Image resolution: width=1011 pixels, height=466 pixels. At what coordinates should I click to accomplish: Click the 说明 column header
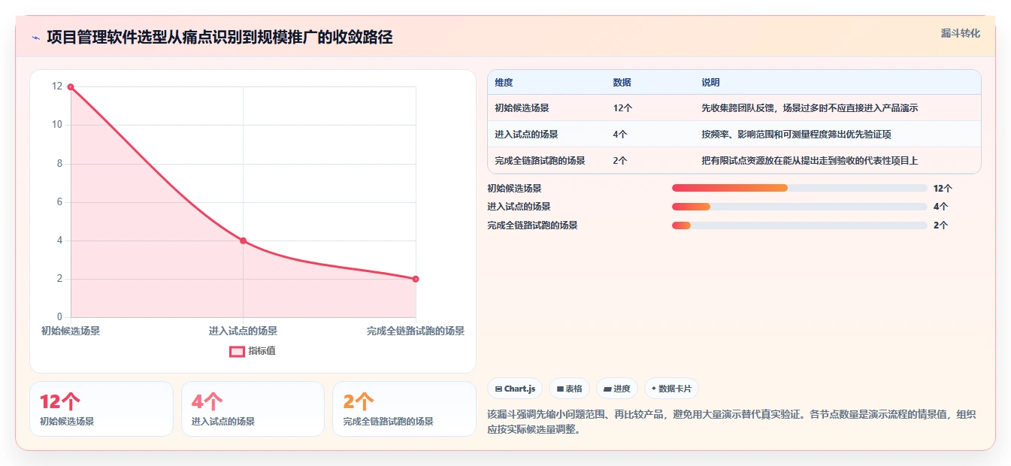[710, 83]
